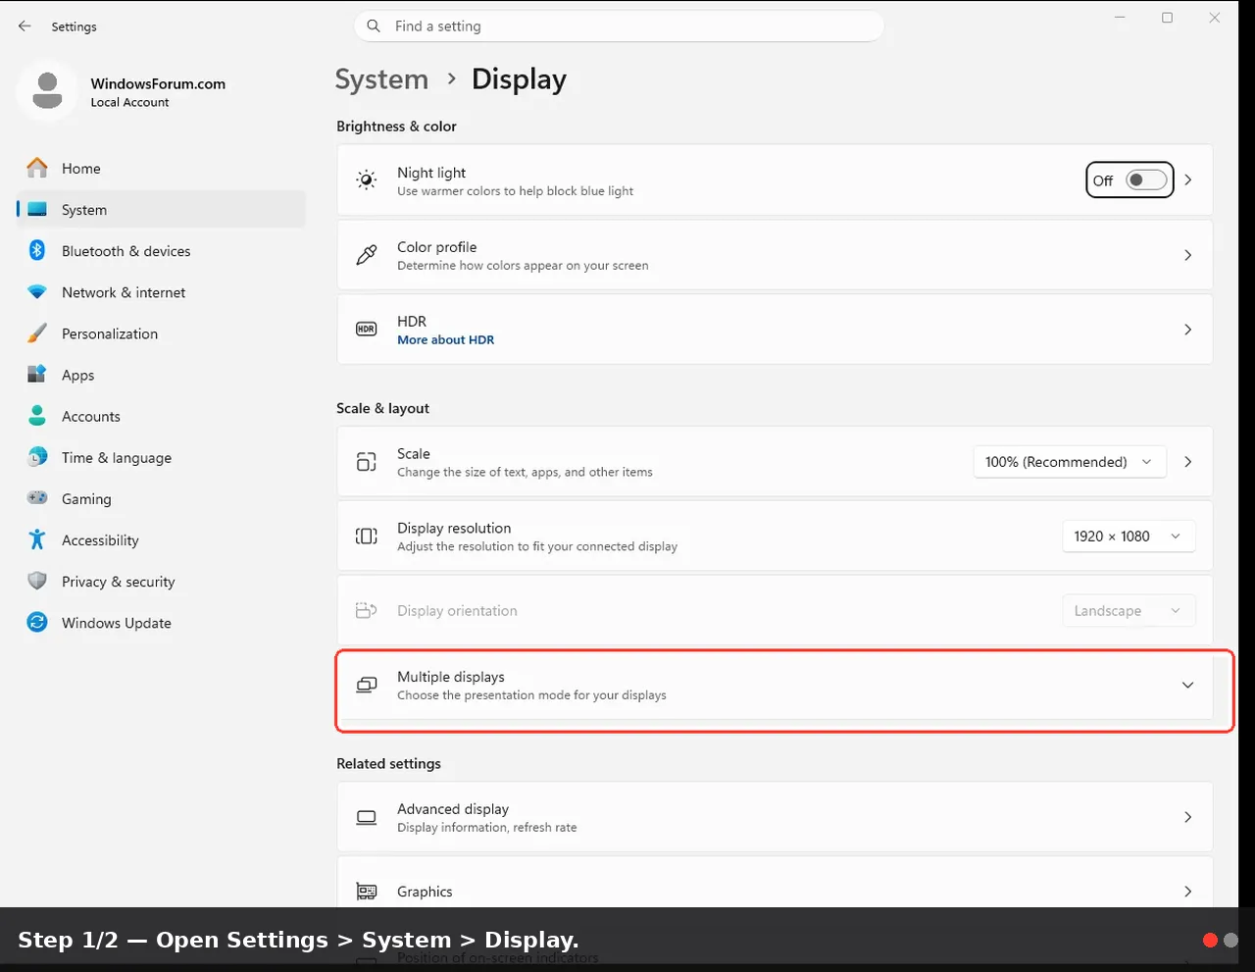1255x972 pixels.
Task: Open Night light details chevron
Action: pyautogui.click(x=1187, y=180)
